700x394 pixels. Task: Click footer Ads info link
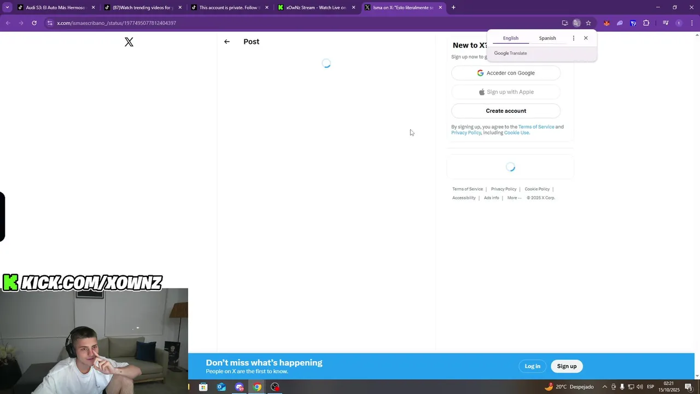coord(491,198)
